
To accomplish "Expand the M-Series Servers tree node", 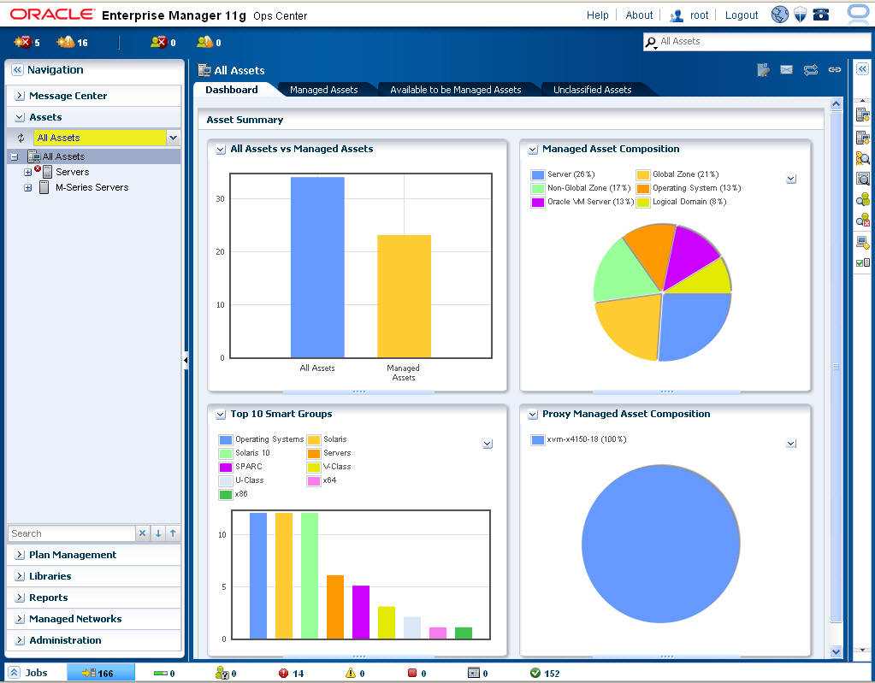I will [27, 188].
